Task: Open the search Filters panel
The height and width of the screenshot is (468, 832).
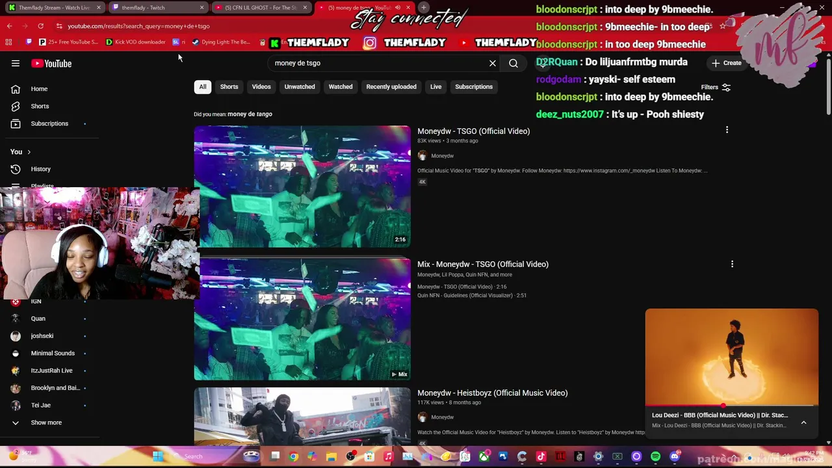Action: 716,87
